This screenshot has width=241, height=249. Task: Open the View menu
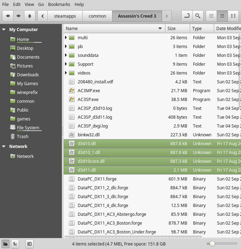point(29,5)
